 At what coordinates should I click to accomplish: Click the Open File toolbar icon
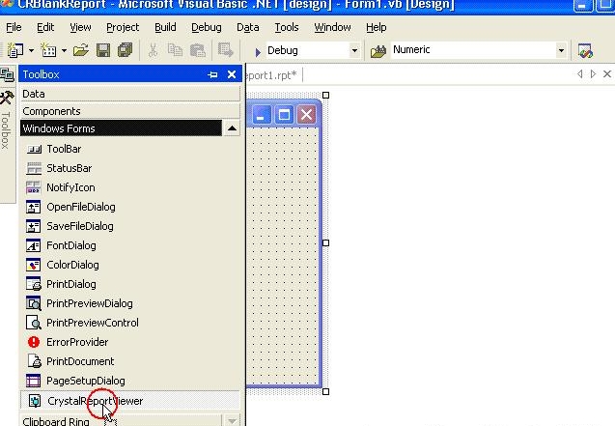click(80, 50)
